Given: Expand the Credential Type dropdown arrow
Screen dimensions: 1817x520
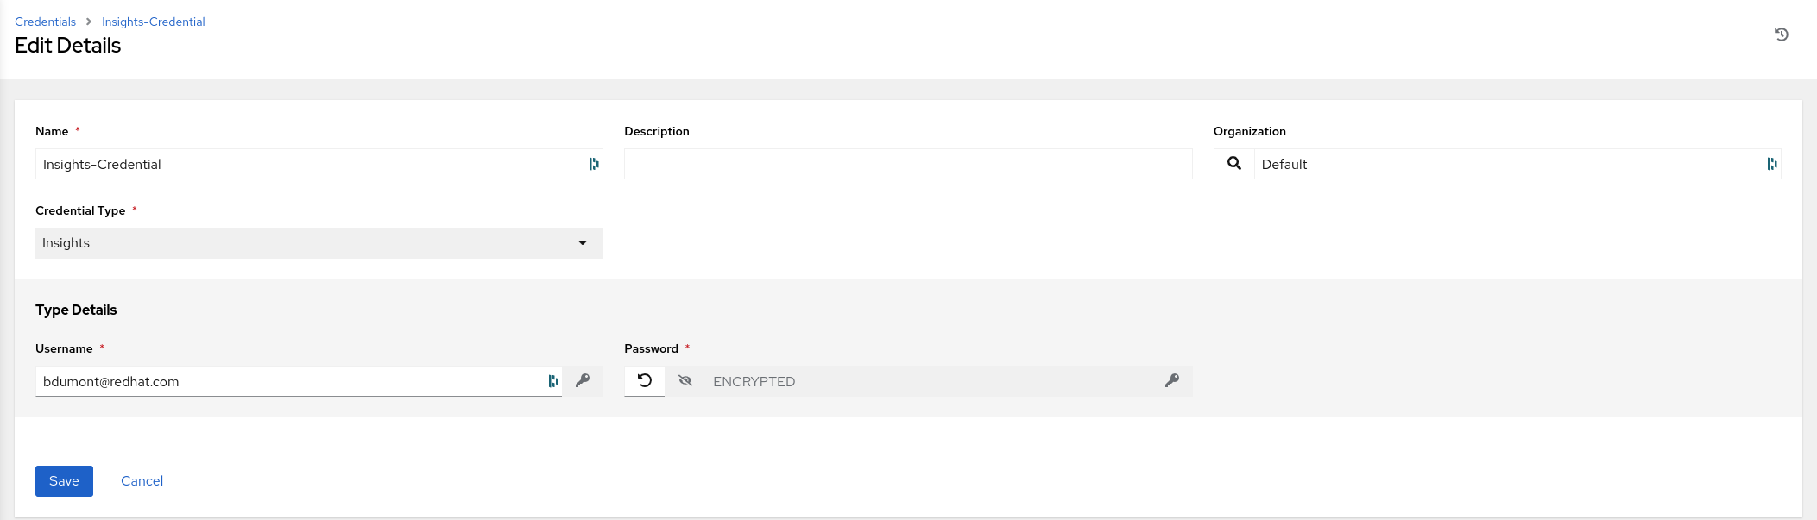Looking at the screenshot, I should 583,243.
